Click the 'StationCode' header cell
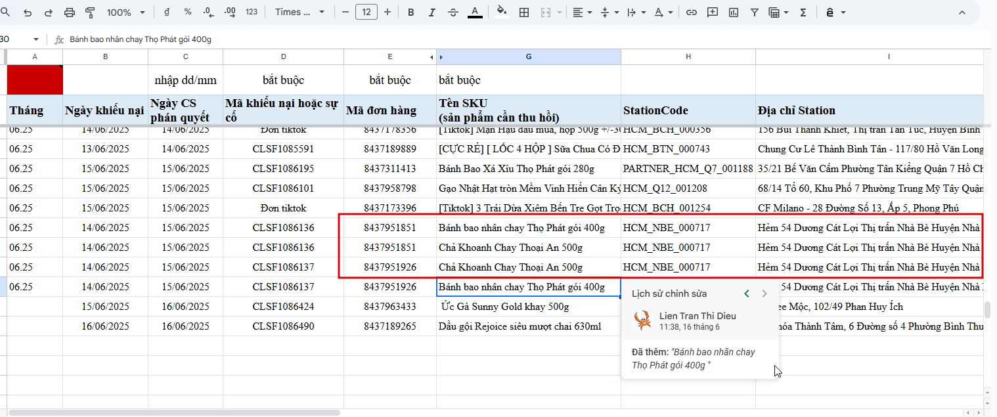Image resolution: width=997 pixels, height=417 pixels. 688,110
